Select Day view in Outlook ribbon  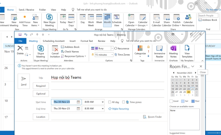83,19
